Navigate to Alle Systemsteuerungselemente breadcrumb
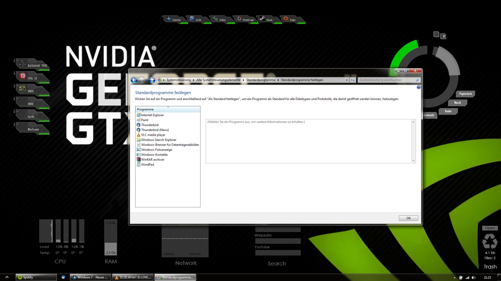 click(x=219, y=80)
